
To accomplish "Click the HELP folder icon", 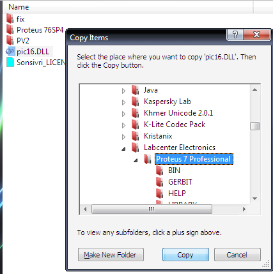I will (x=160, y=194).
